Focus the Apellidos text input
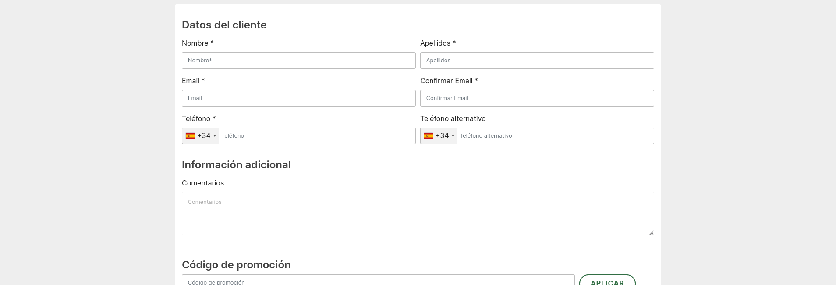The image size is (836, 285). 537,61
